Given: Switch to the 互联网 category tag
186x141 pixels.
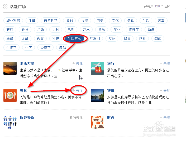Looking at the screenshot, I should point(95,38).
